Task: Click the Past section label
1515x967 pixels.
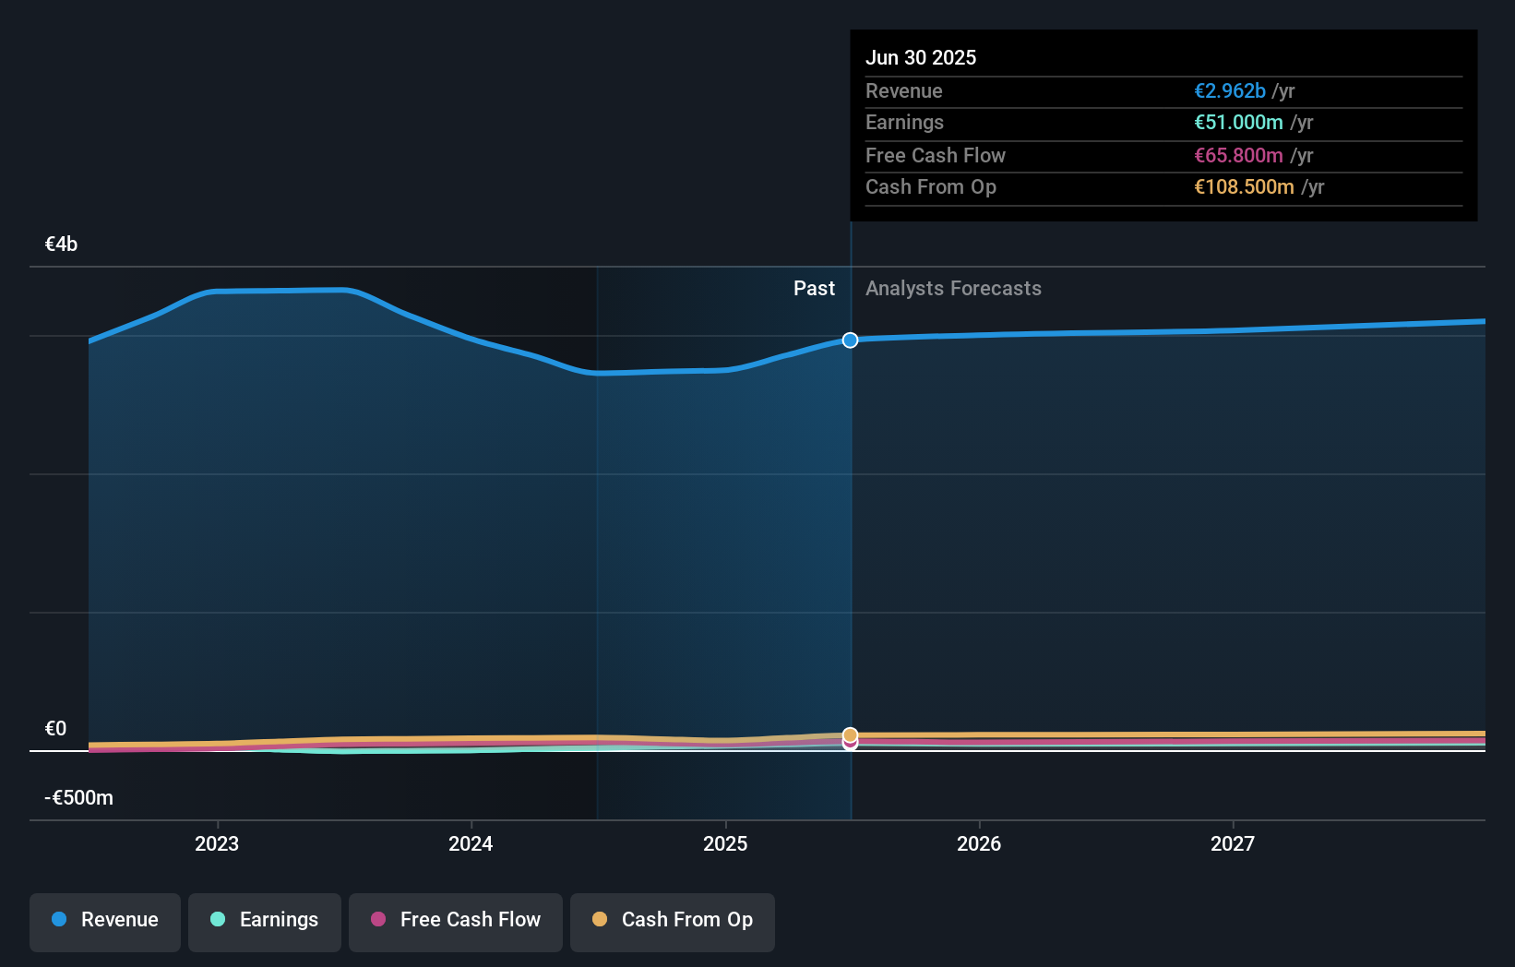Action: pos(814,289)
